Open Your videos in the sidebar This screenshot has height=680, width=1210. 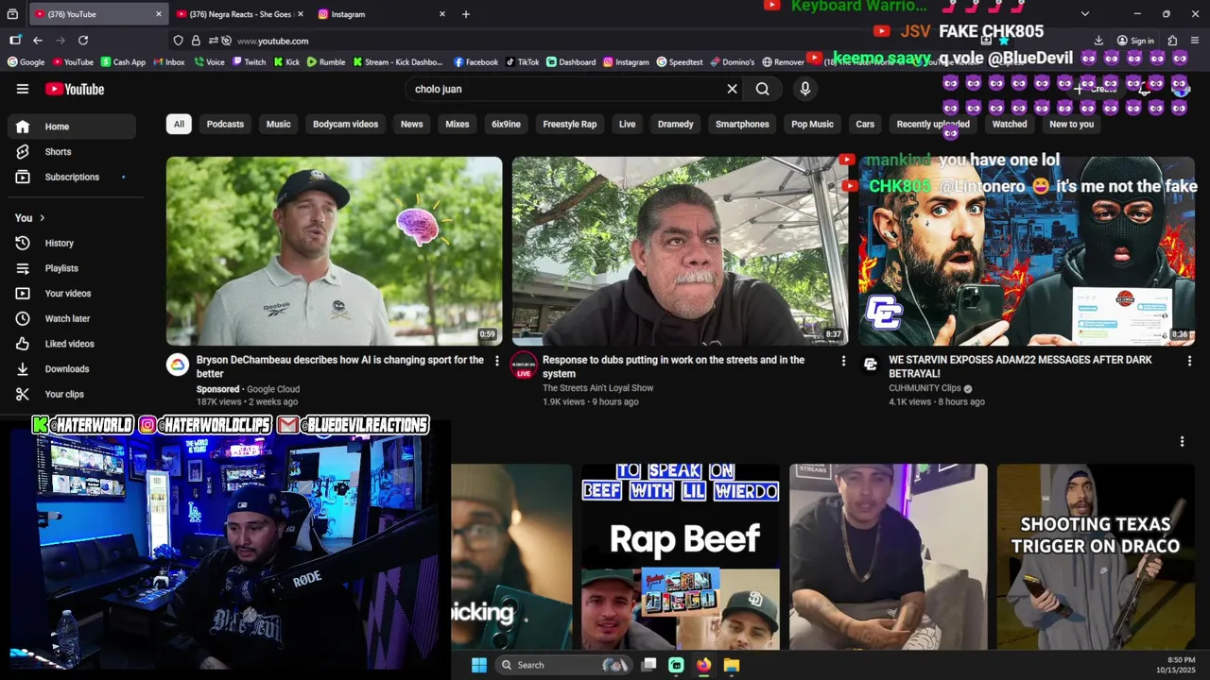pyautogui.click(x=72, y=294)
